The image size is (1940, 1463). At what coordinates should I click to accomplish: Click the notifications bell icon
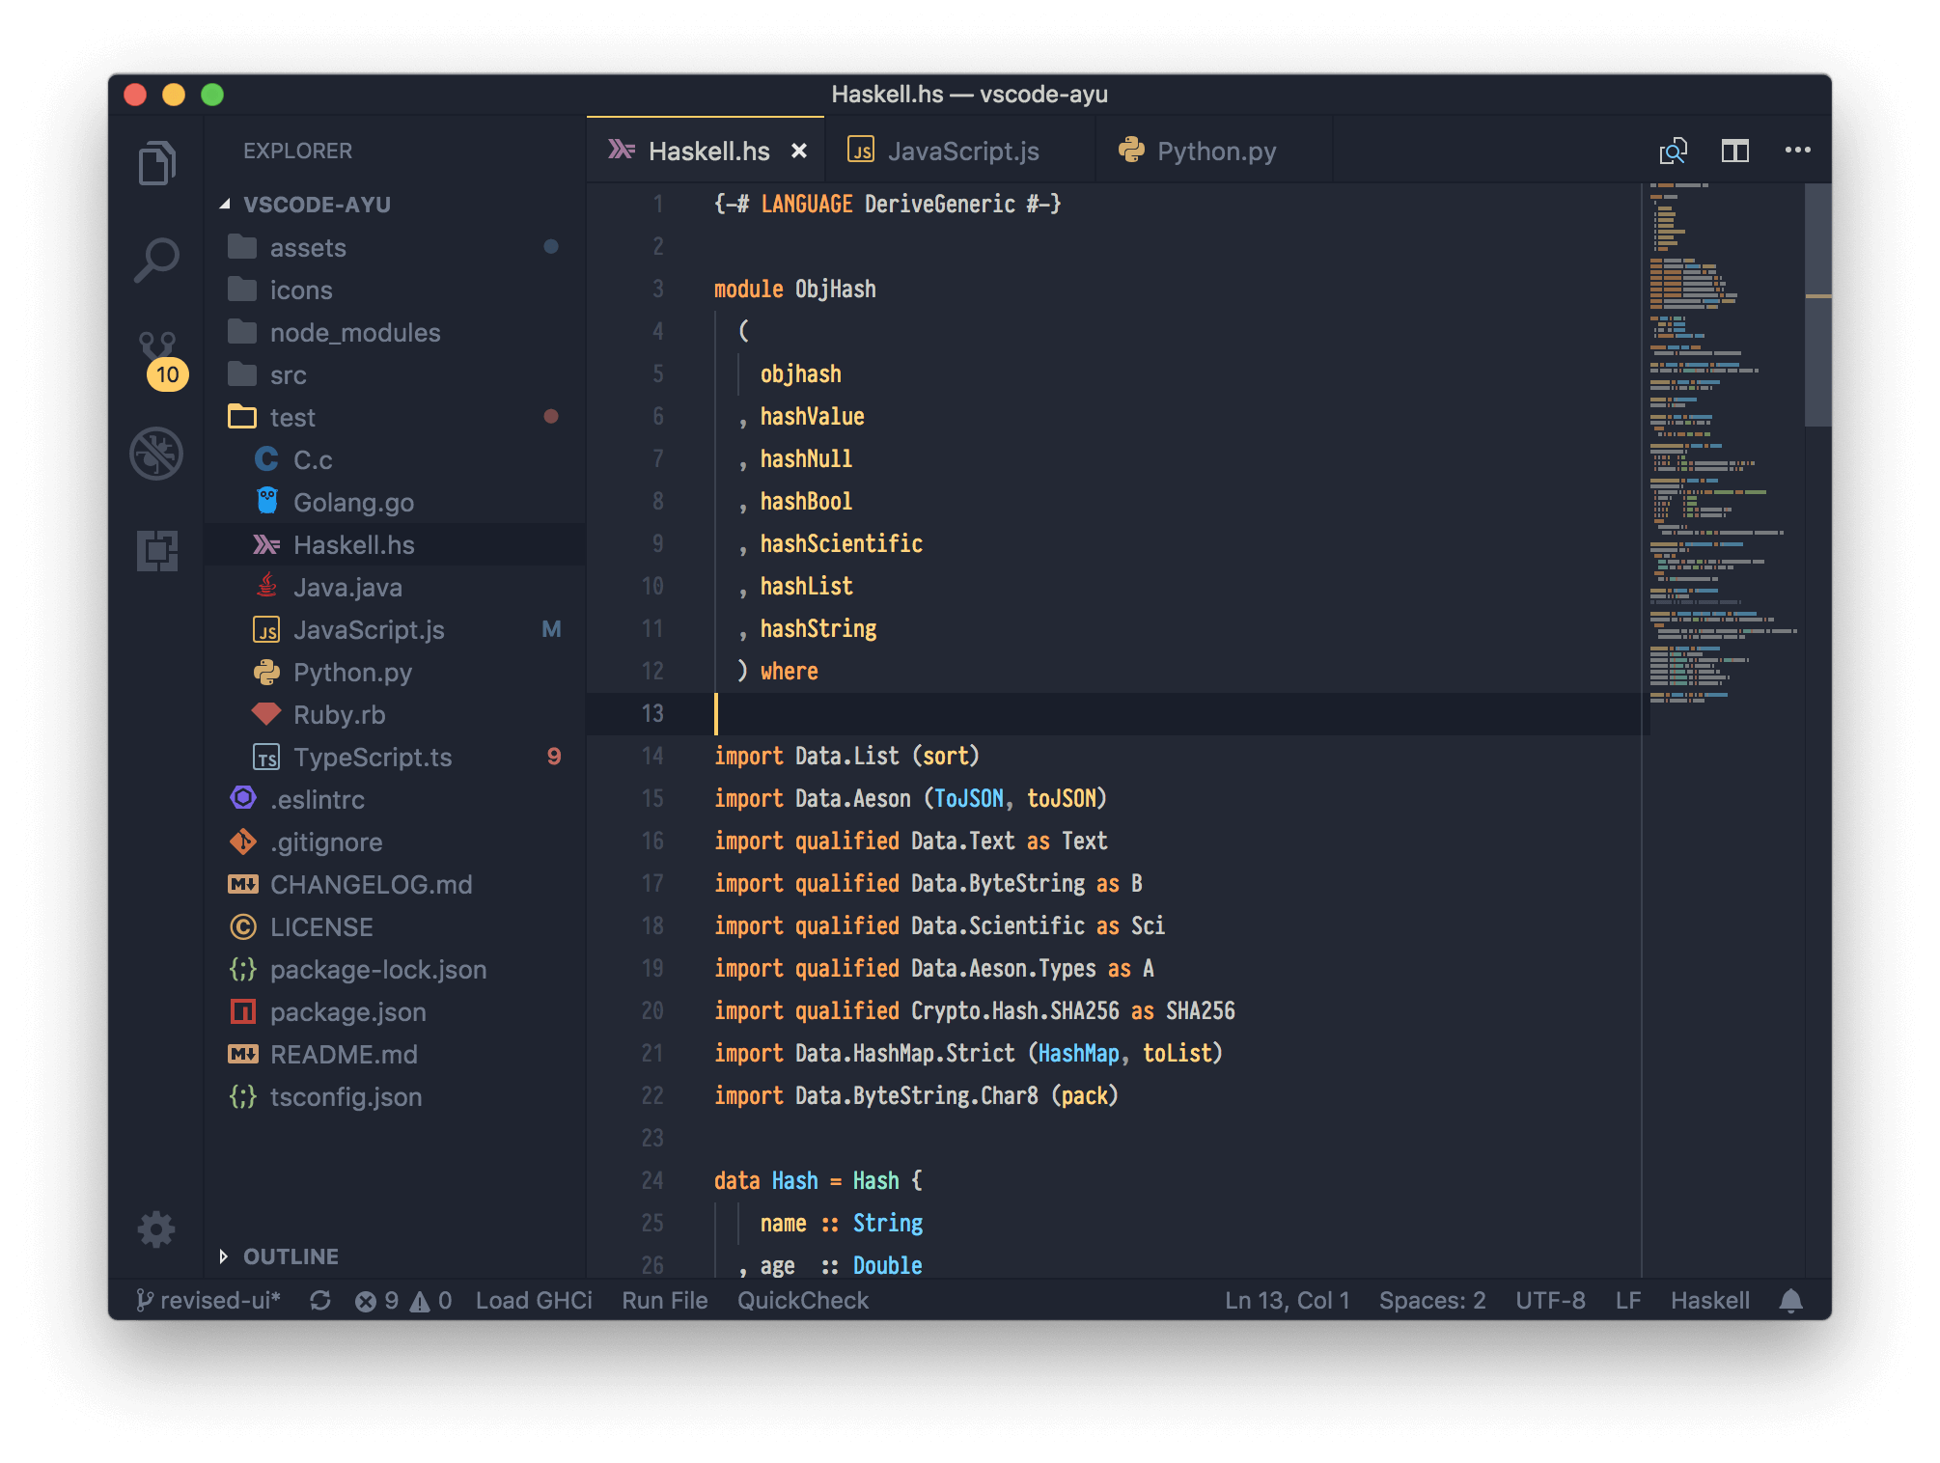(1790, 1301)
